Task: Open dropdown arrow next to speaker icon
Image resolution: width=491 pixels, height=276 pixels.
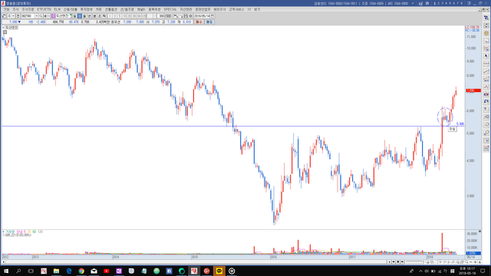Action: pyautogui.click(x=49, y=16)
